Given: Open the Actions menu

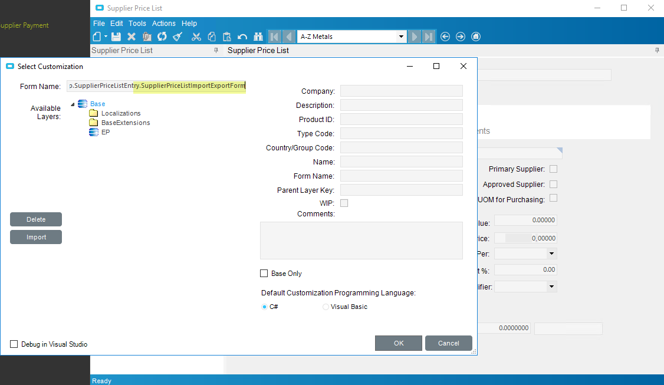Looking at the screenshot, I should coord(163,24).
